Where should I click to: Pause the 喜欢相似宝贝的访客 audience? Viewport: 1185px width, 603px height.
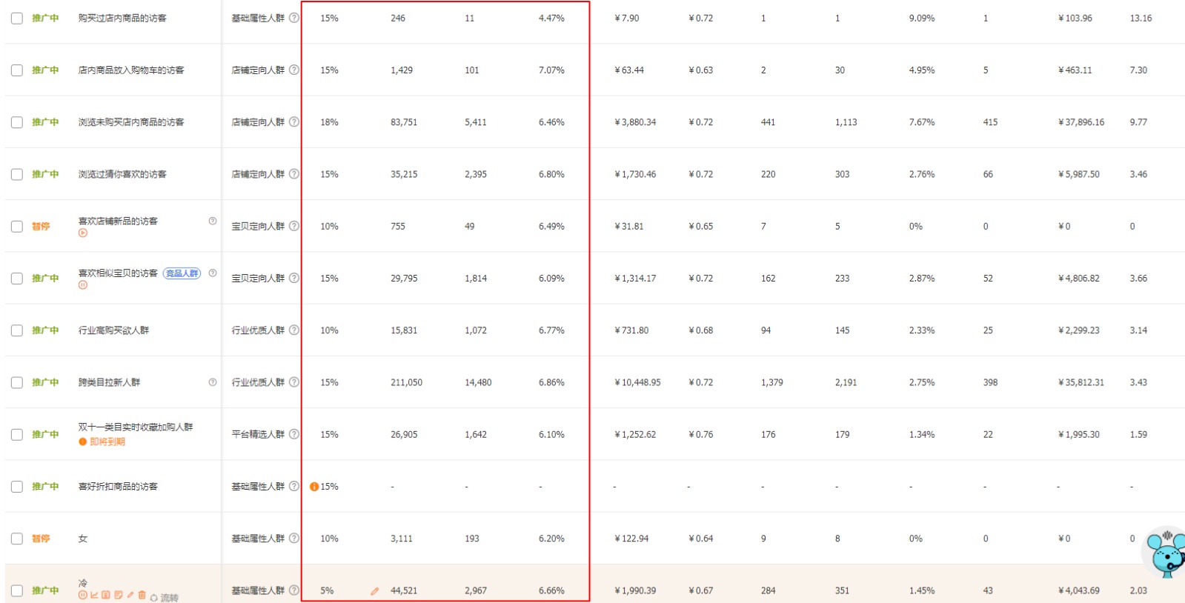82,284
